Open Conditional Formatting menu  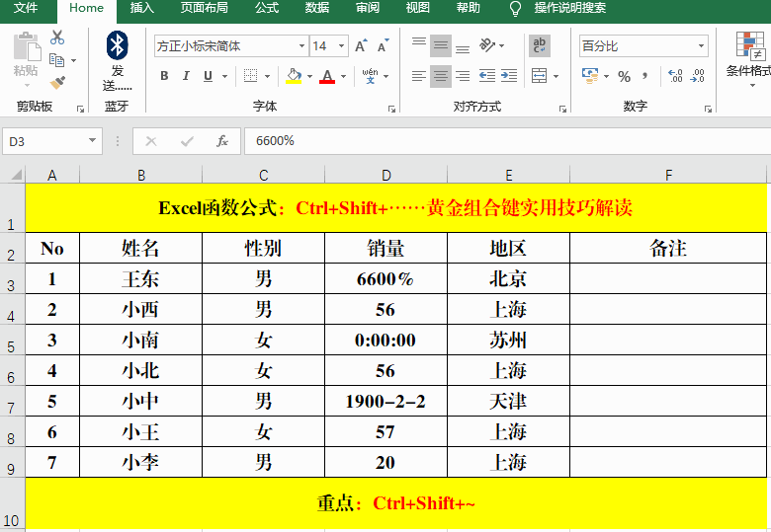pyautogui.click(x=748, y=59)
